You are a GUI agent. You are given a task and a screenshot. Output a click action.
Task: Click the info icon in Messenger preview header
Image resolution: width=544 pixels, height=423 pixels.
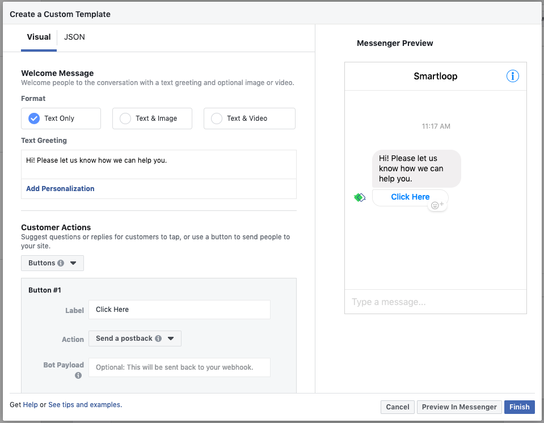click(x=512, y=76)
